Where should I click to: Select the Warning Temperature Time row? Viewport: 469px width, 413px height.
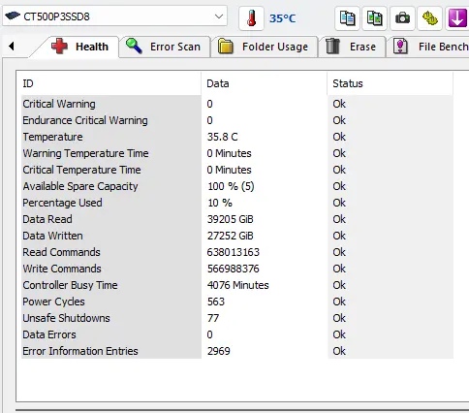237,153
